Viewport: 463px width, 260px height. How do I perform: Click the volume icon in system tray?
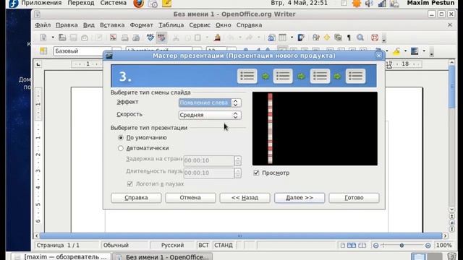[369, 4]
